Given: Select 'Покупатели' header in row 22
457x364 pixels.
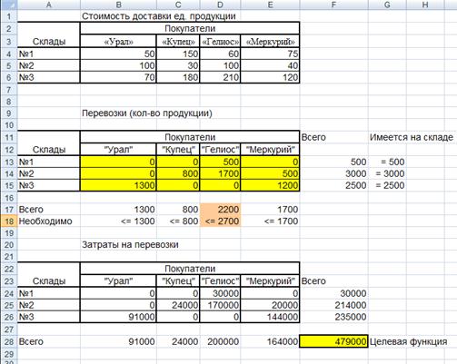Looking at the screenshot, I should point(190,269).
